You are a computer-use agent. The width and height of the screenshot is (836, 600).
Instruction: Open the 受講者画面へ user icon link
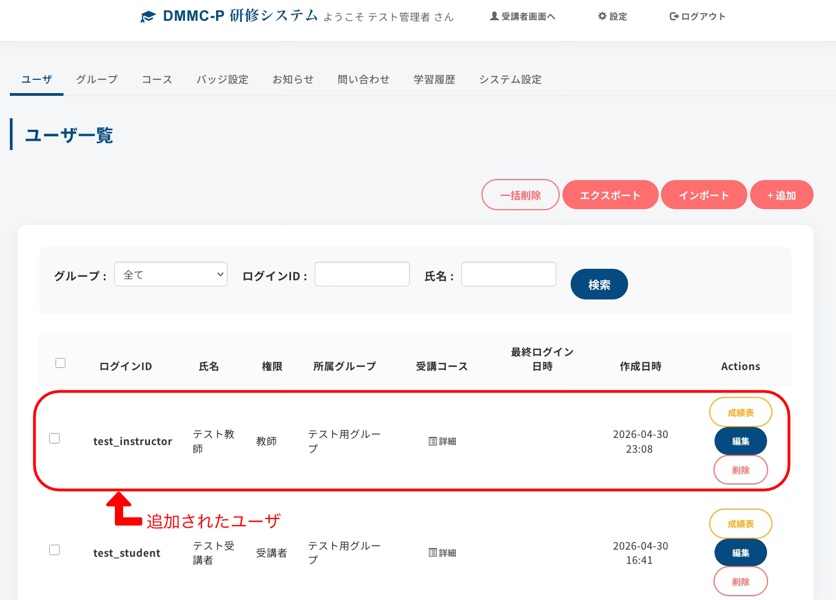pos(494,16)
